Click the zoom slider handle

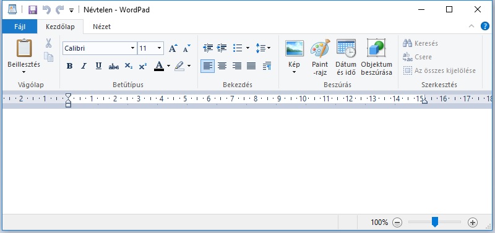pyautogui.click(x=435, y=222)
